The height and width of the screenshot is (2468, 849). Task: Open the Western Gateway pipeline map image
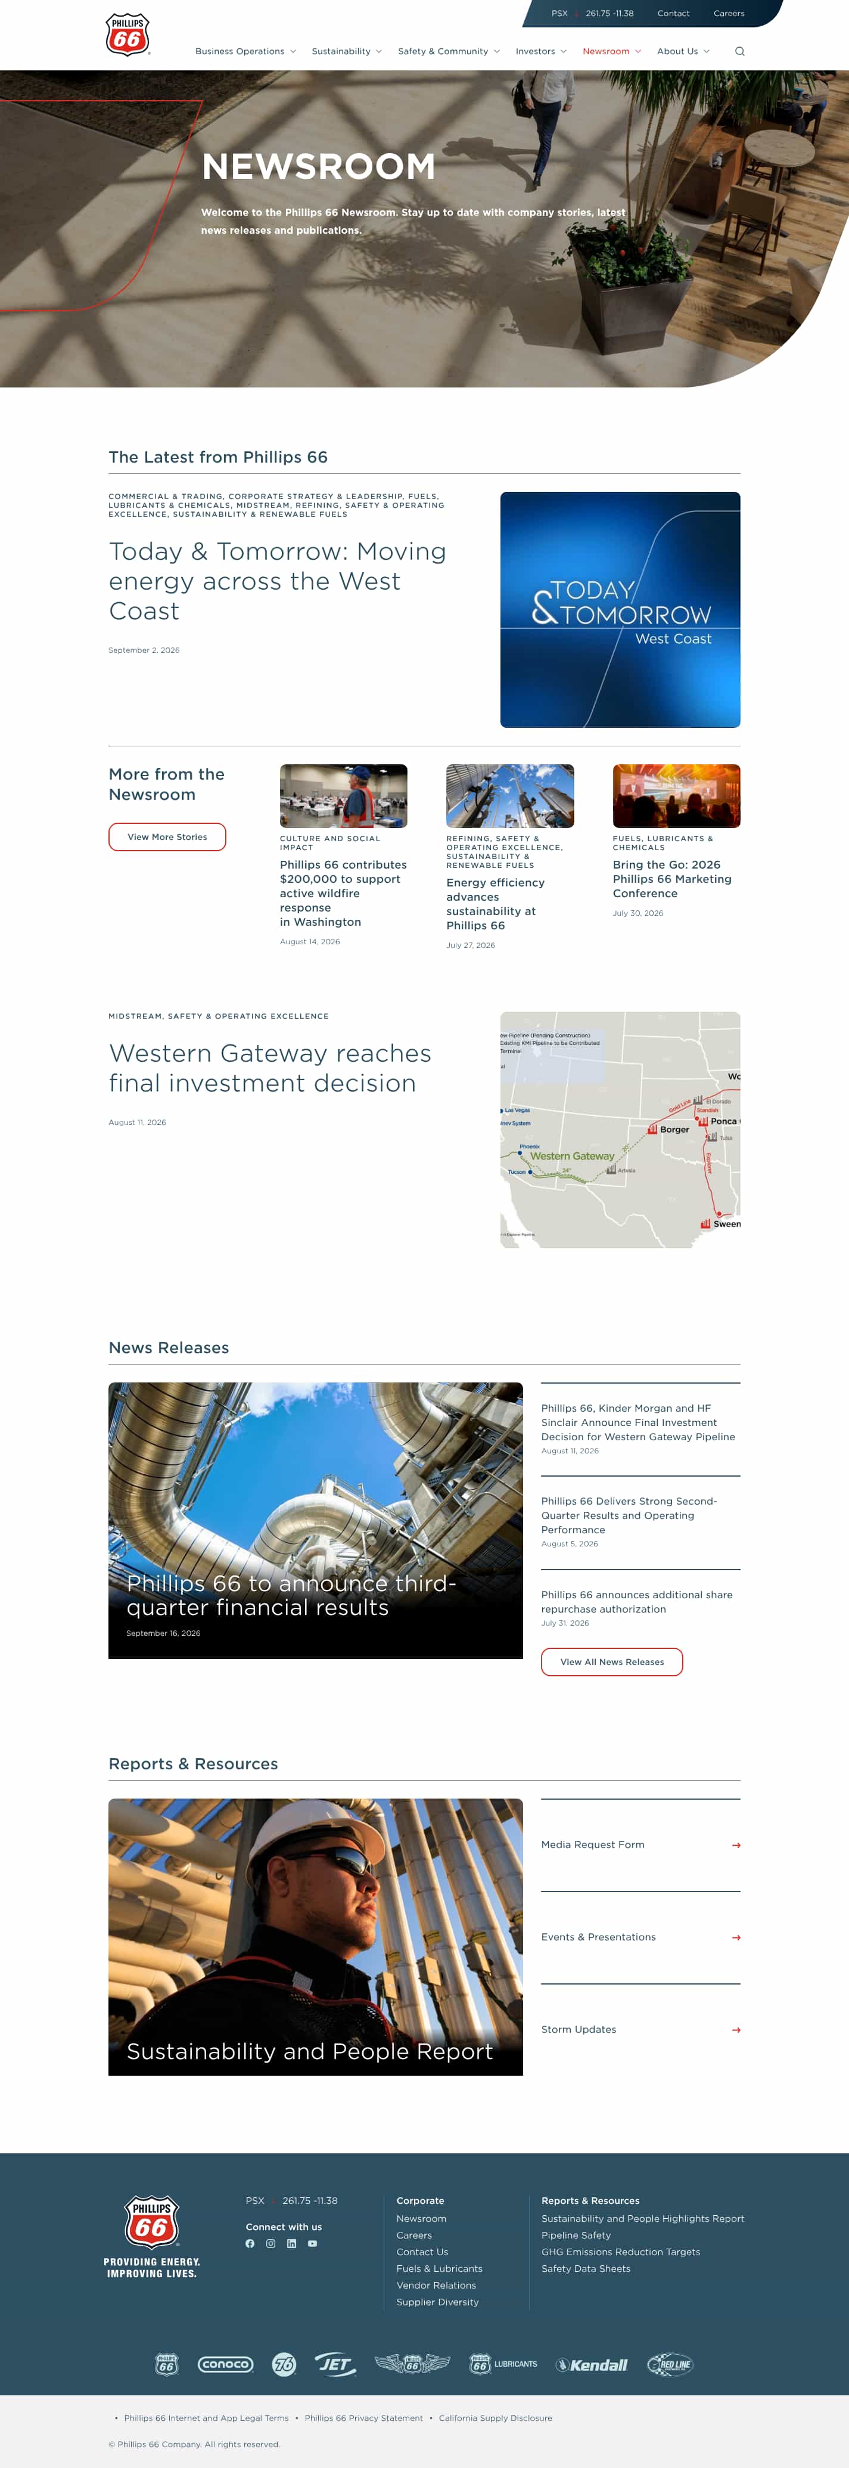point(620,1130)
